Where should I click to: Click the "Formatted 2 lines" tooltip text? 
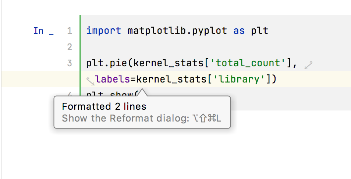104,107
